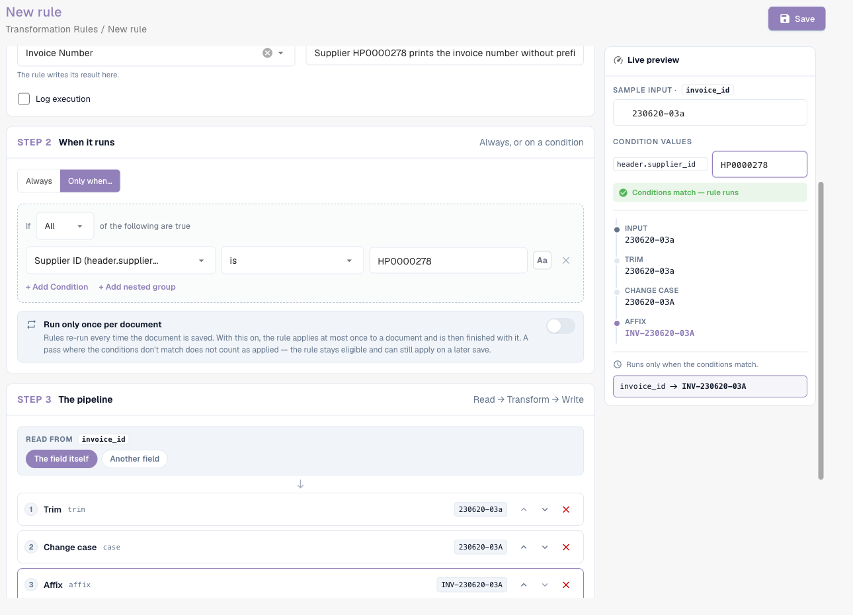Remove the Supplier ID condition row
The height and width of the screenshot is (615, 853).
tap(566, 261)
